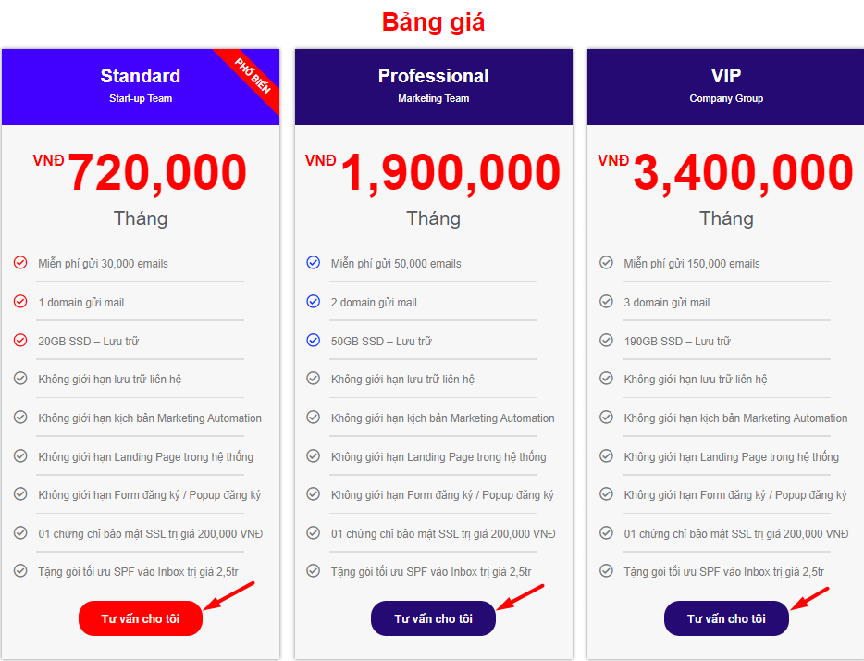The height and width of the screenshot is (661, 864).
Task: Click "Tư vấn cho tôi" under the Standard plan
Action: tap(140, 618)
